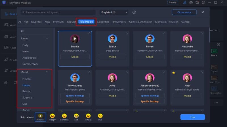
Task: Favorite the Sophia voice star
Action: pos(89,33)
